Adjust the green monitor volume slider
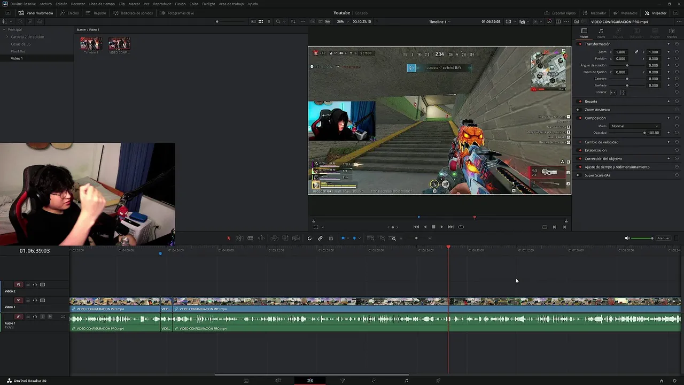The height and width of the screenshot is (385, 684). tap(642, 238)
